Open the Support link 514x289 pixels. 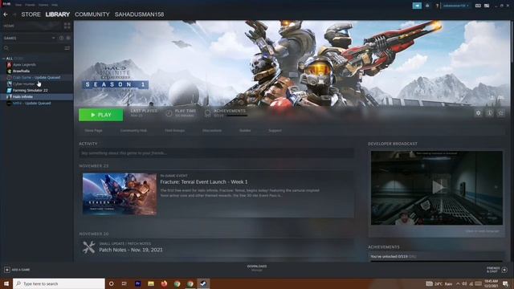(x=275, y=130)
